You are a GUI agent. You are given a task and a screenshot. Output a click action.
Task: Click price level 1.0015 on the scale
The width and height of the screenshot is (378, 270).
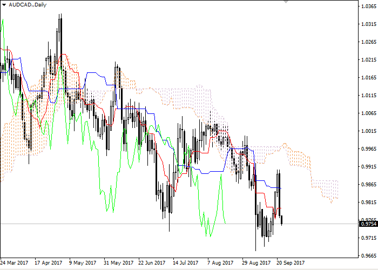[x=369, y=131]
